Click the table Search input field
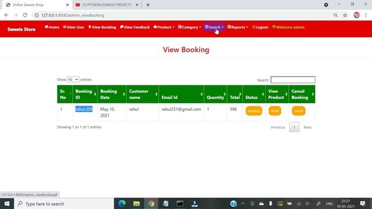The height and width of the screenshot is (209, 372). [293, 80]
